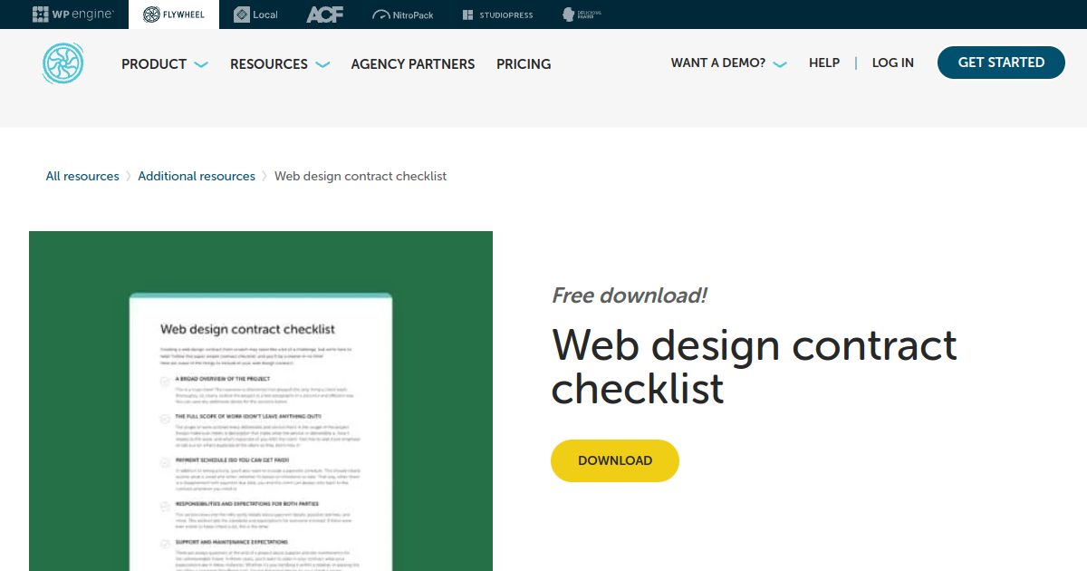Viewport: 1087px width, 571px height.
Task: Expand the Want a Demo chevron
Action: 780,63
